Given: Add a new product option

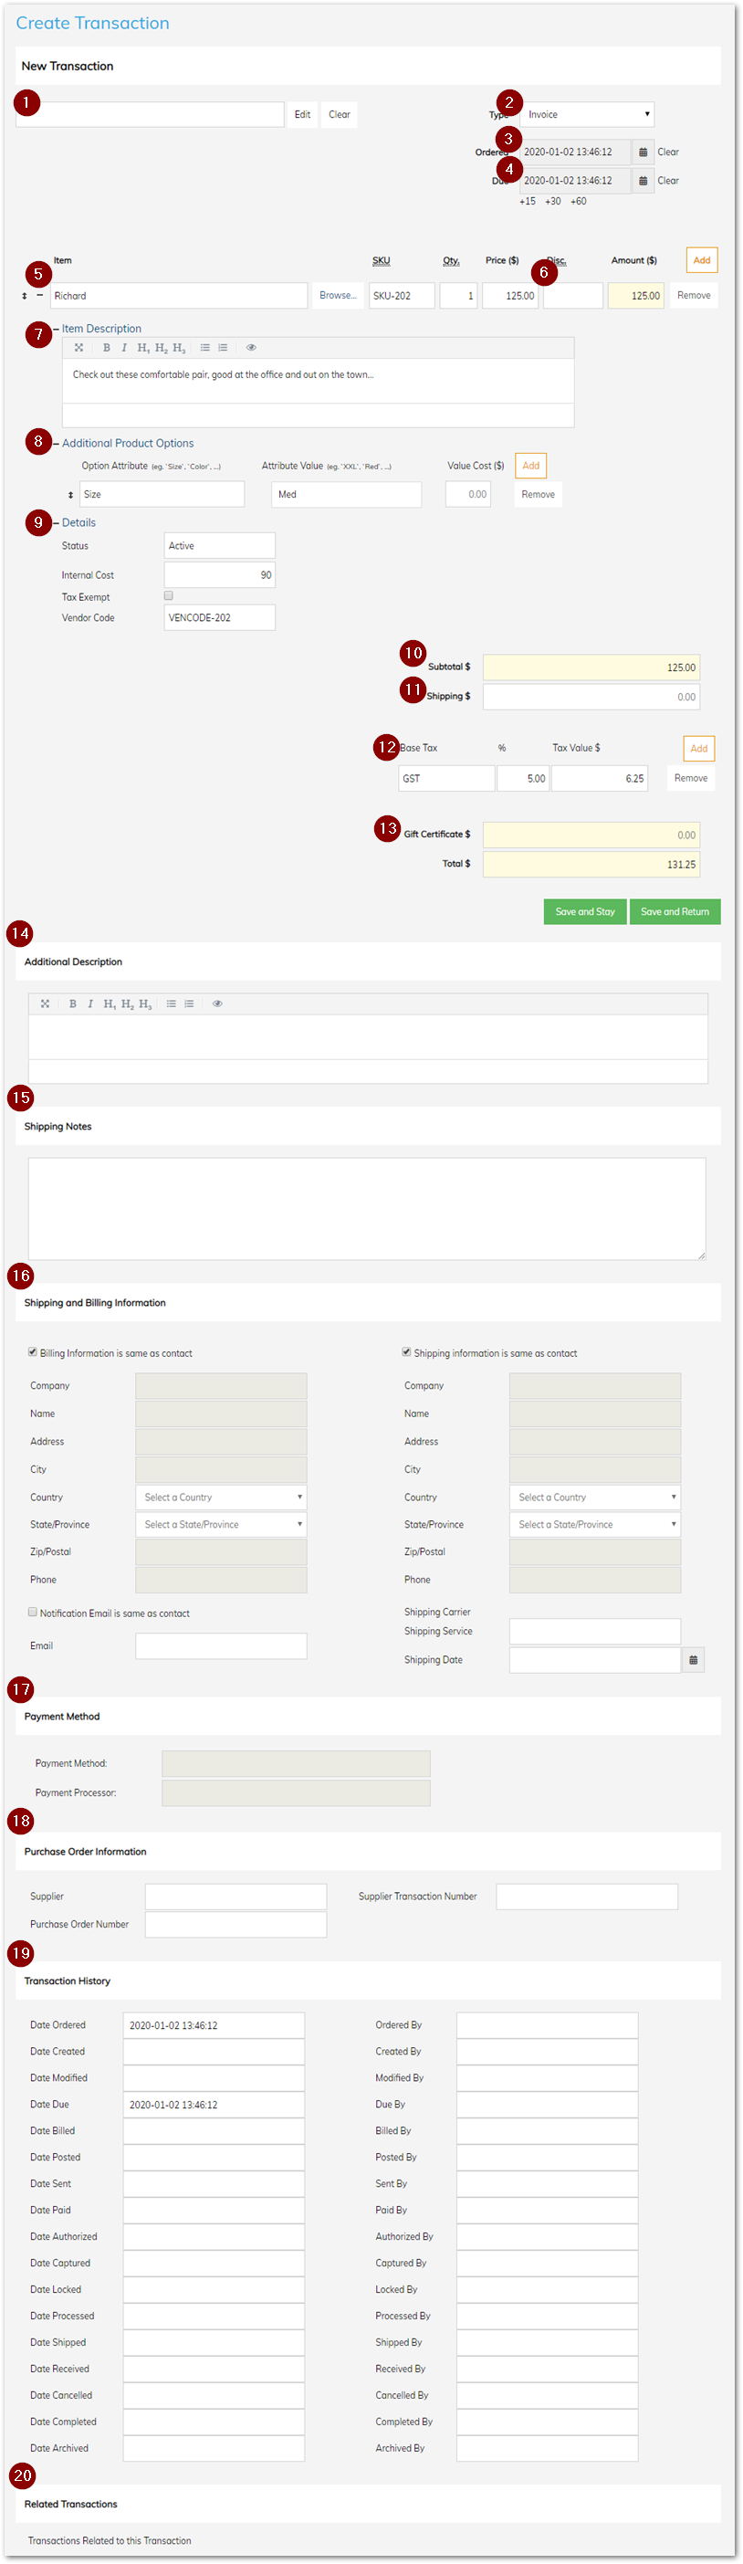Looking at the screenshot, I should (x=531, y=466).
